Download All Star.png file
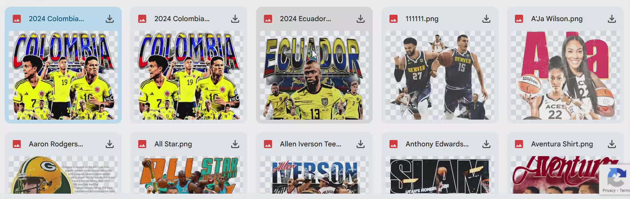The image size is (630, 199). [235, 144]
